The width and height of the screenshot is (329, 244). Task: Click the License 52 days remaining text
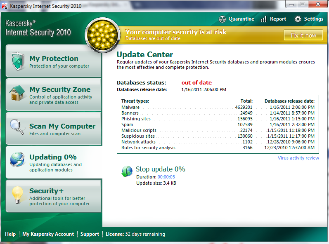(x=135, y=234)
